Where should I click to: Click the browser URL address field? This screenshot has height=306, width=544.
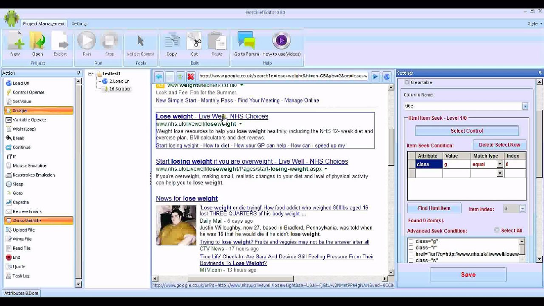[x=283, y=76]
